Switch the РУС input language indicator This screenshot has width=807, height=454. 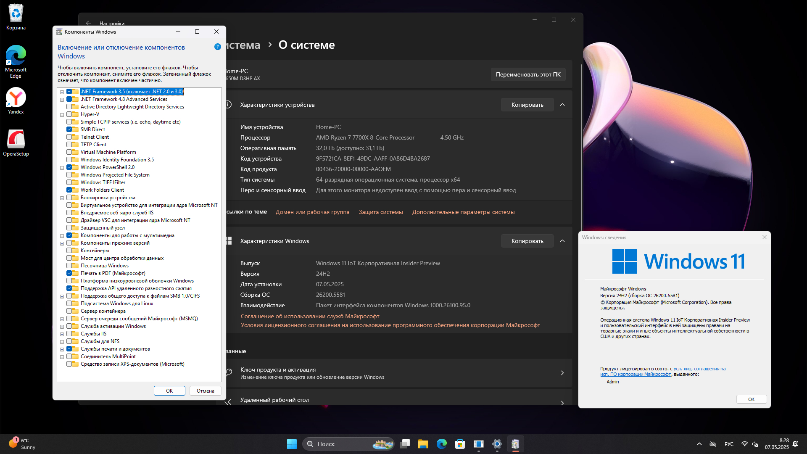click(729, 444)
